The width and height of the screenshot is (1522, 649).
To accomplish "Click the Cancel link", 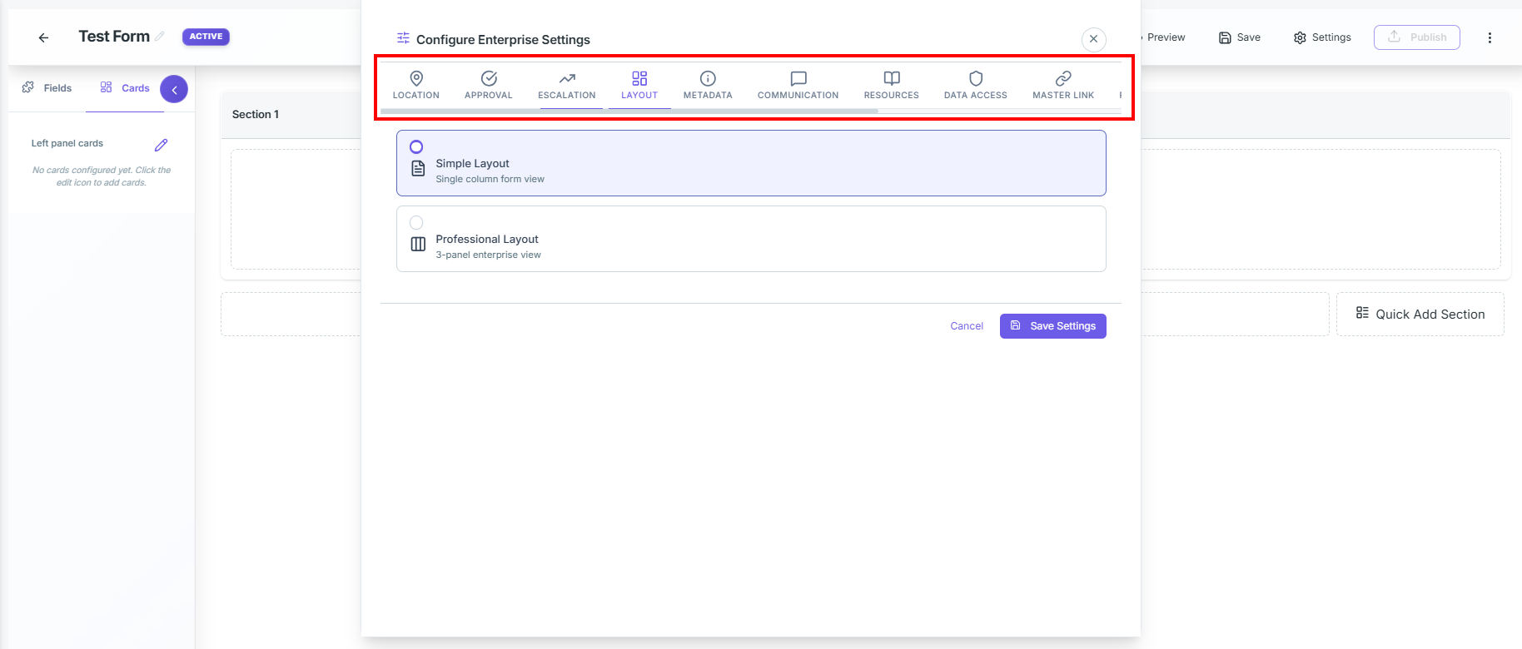I will pos(967,326).
